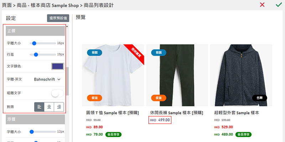Click the dropdown chevron beside Bahnschrift

(x=59, y=79)
